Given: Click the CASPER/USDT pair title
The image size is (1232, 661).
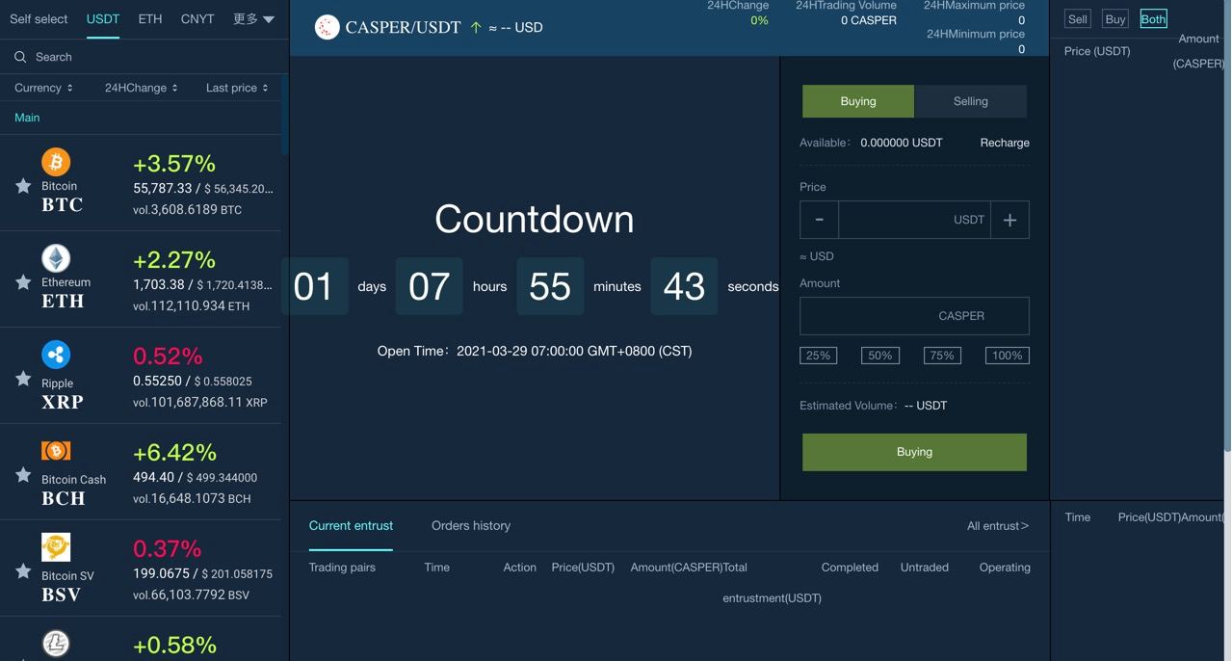Looking at the screenshot, I should pyautogui.click(x=403, y=27).
